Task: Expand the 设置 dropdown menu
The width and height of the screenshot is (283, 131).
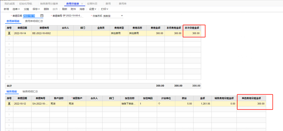Action: (93, 9)
